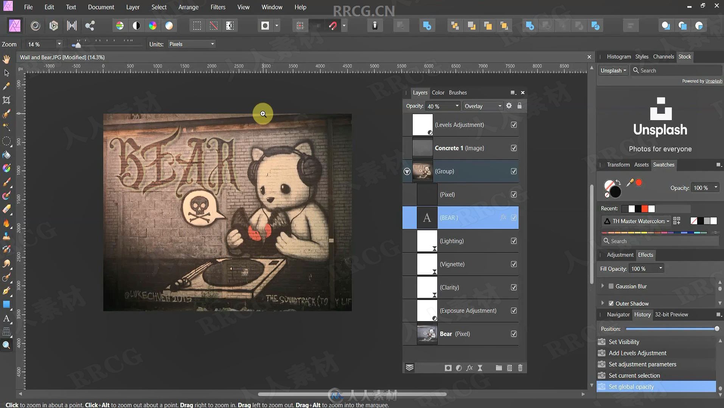This screenshot has width=724, height=408.
Task: Select the Zoom magnifier tool
Action: pos(6,345)
